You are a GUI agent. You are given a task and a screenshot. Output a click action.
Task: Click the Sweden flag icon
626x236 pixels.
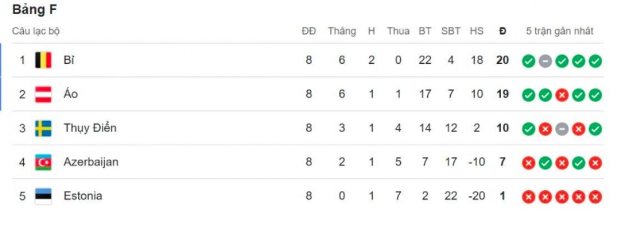pyautogui.click(x=43, y=128)
